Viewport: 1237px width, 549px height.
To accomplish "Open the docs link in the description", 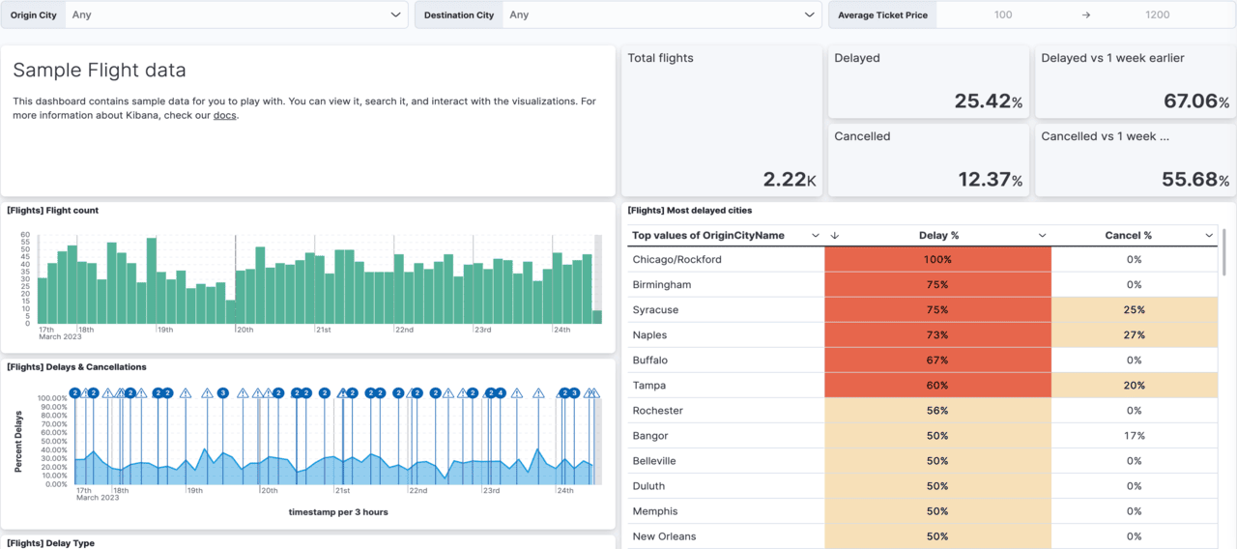I will (224, 116).
